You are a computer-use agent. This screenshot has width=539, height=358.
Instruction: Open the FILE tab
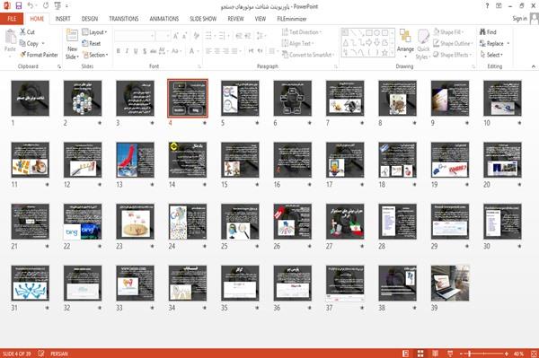pyautogui.click(x=12, y=19)
